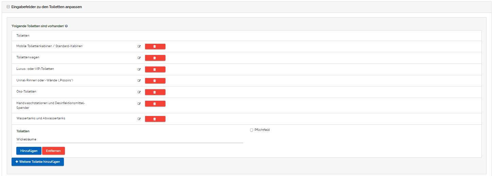Click 'Weitere Toilette hinzufügen' button
The height and width of the screenshot is (176, 493).
[x=38, y=162]
